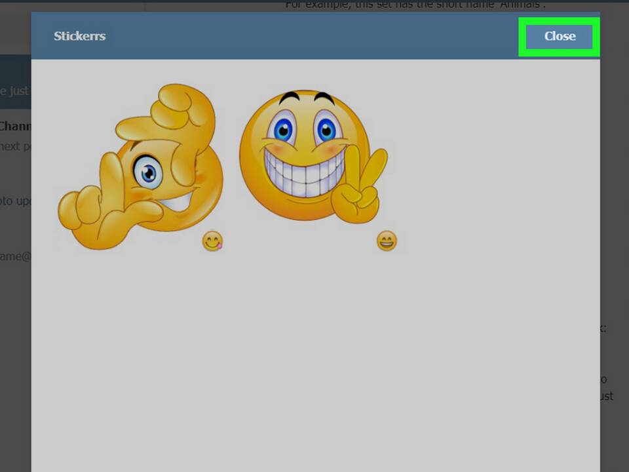Select the grinning peace-sign sticker
629x472 pixels.
coord(308,157)
